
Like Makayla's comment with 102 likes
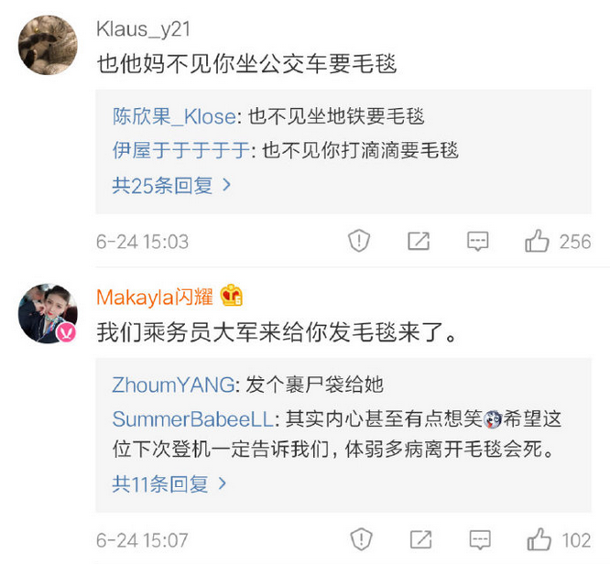coord(537,539)
